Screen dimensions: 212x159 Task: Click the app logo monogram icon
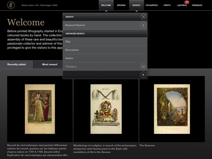click(11, 5)
